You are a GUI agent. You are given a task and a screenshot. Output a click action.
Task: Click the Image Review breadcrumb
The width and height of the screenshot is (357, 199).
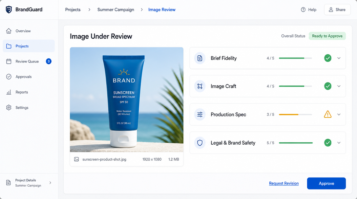pyautogui.click(x=162, y=9)
